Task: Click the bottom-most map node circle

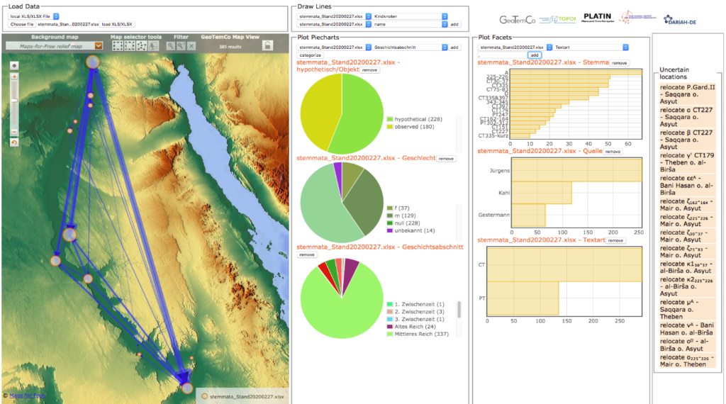Action: pyautogui.click(x=187, y=388)
